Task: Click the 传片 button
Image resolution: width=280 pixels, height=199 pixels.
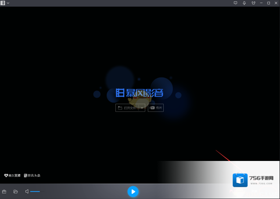Action: (x=156, y=108)
